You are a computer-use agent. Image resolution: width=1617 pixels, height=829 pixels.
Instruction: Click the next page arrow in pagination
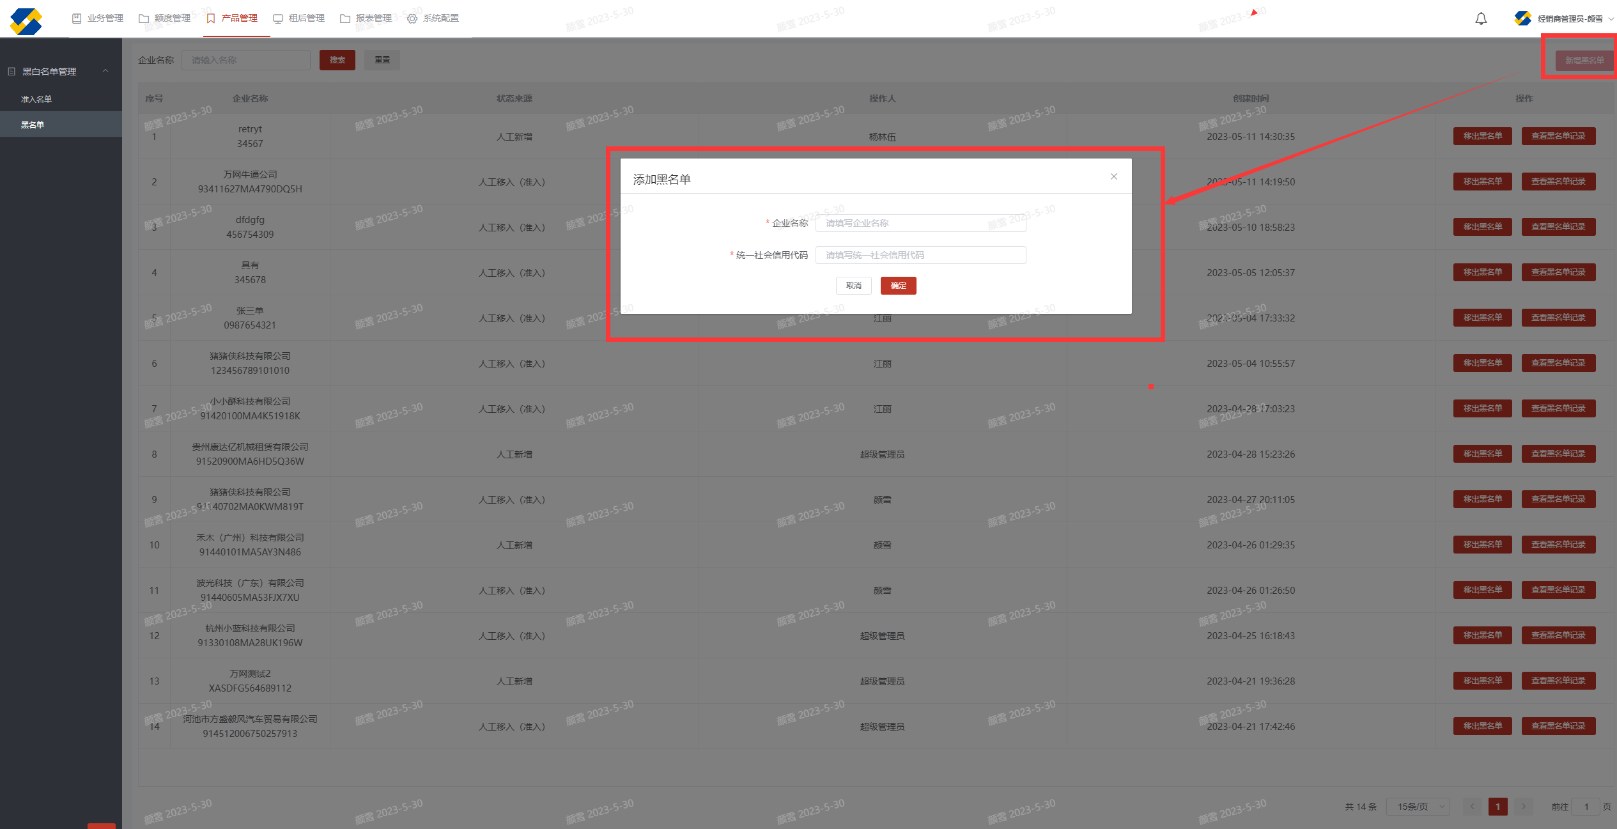coord(1523,807)
